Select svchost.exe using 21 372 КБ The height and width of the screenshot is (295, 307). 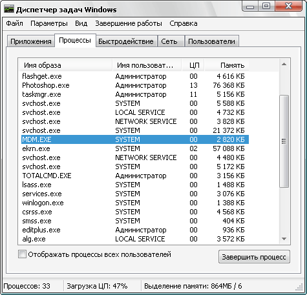pyautogui.click(x=135, y=130)
